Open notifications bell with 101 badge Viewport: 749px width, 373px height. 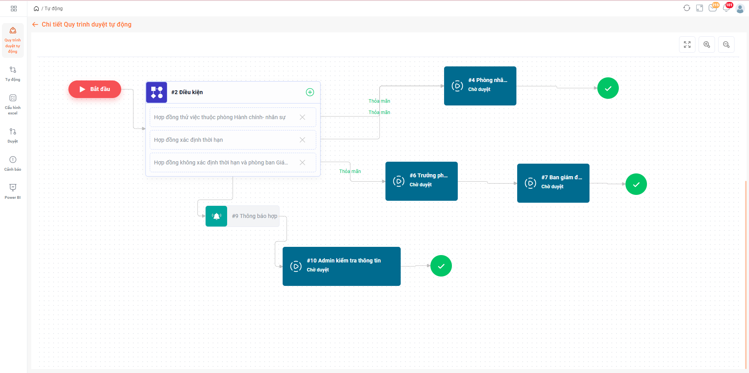726,8
